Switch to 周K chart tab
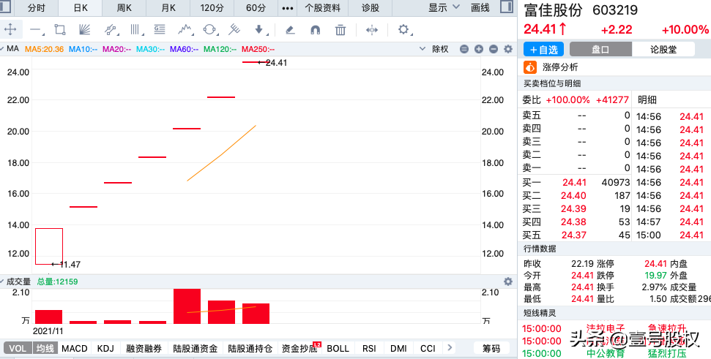Image resolution: width=711 pixels, height=359 pixels. 124,8
